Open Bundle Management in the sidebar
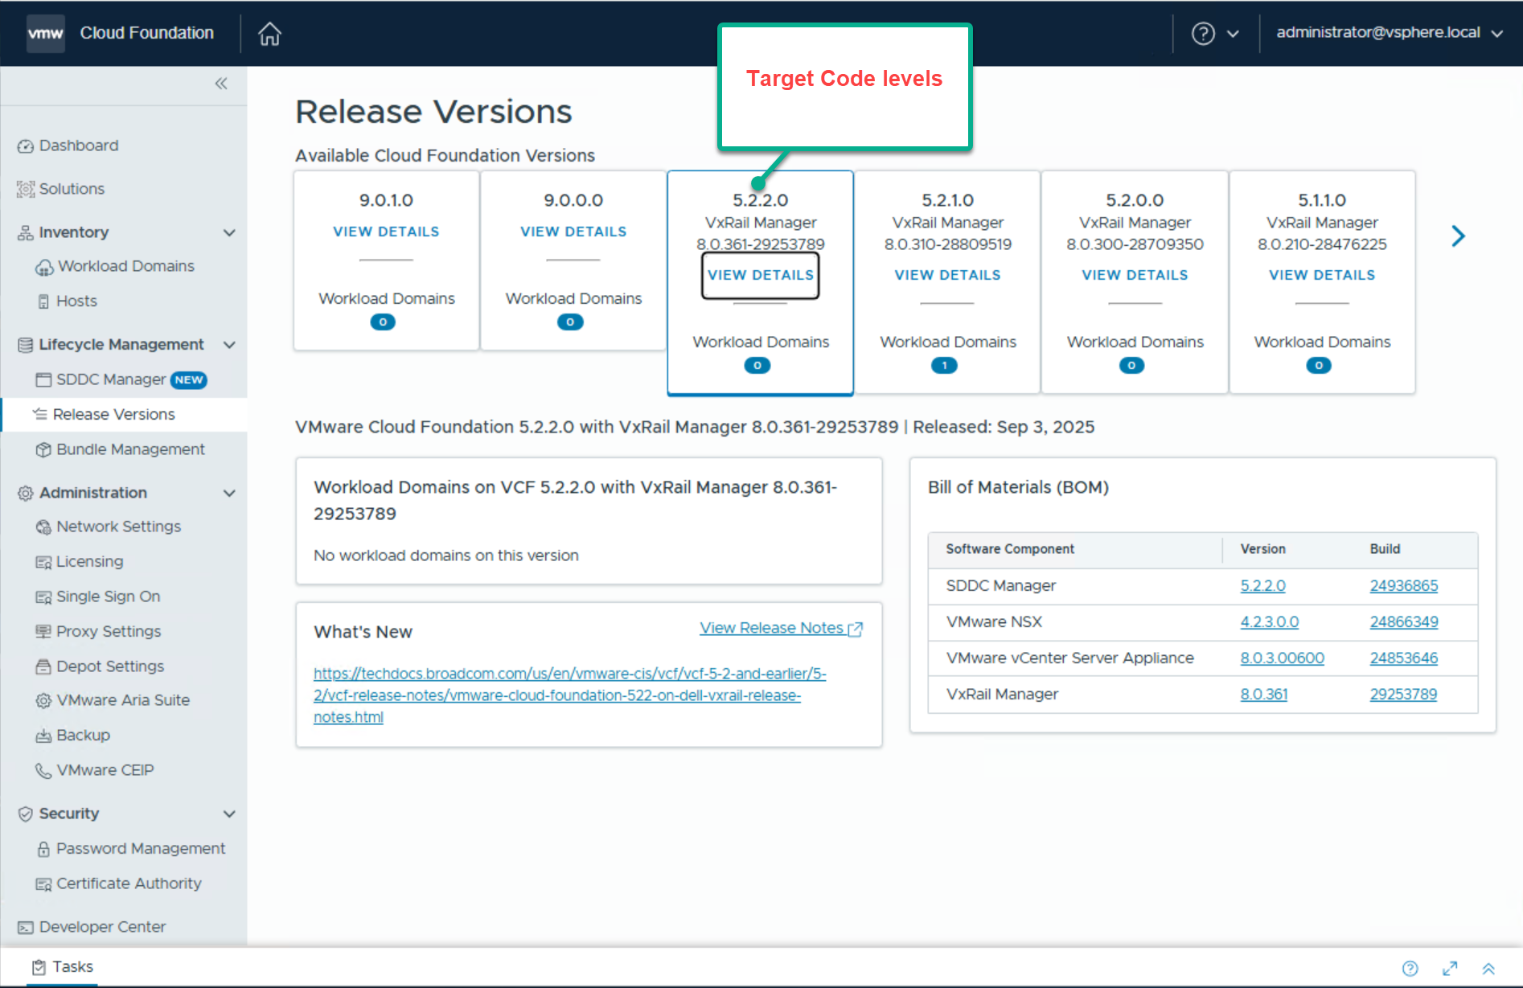The width and height of the screenshot is (1523, 988). coord(130,449)
